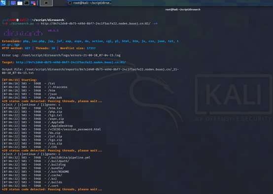Viewport: 273px width, 194px height.
Task: Click the session_password.html result row
Action: 51,129
